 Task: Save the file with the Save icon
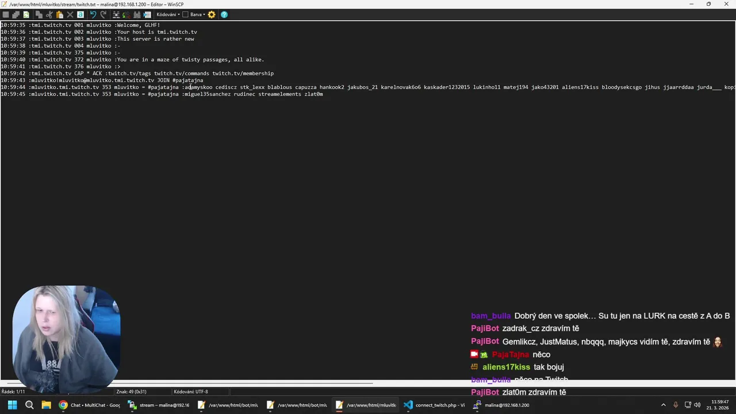pos(5,14)
